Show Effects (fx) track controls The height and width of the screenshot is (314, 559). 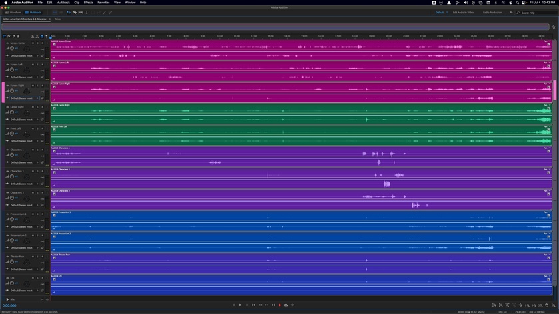9,36
